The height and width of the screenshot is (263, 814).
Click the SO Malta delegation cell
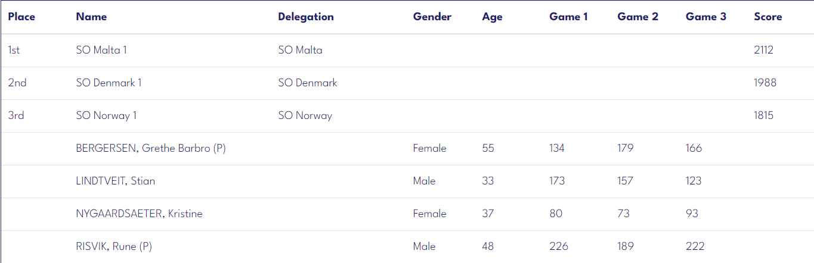[x=300, y=50]
